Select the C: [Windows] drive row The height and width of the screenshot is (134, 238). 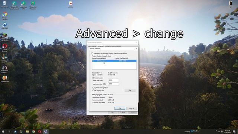coord(114,61)
